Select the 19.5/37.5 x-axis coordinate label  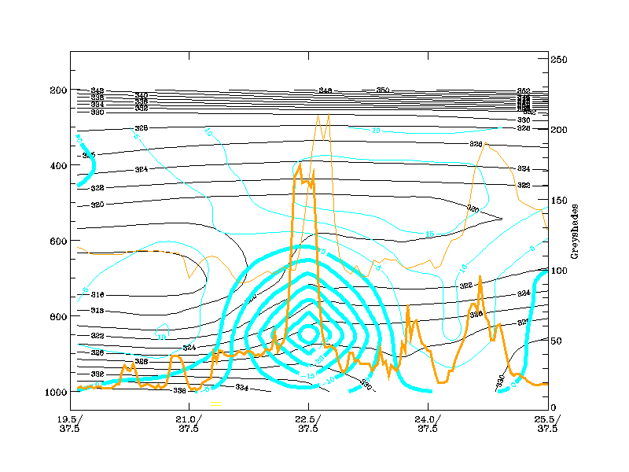click(69, 424)
